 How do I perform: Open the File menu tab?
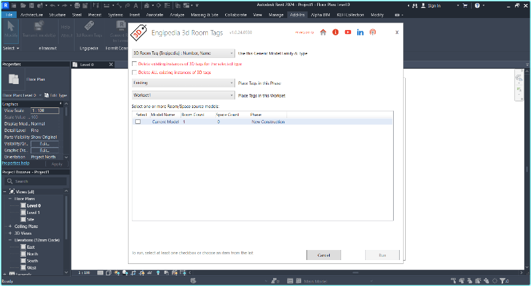(x=9, y=15)
